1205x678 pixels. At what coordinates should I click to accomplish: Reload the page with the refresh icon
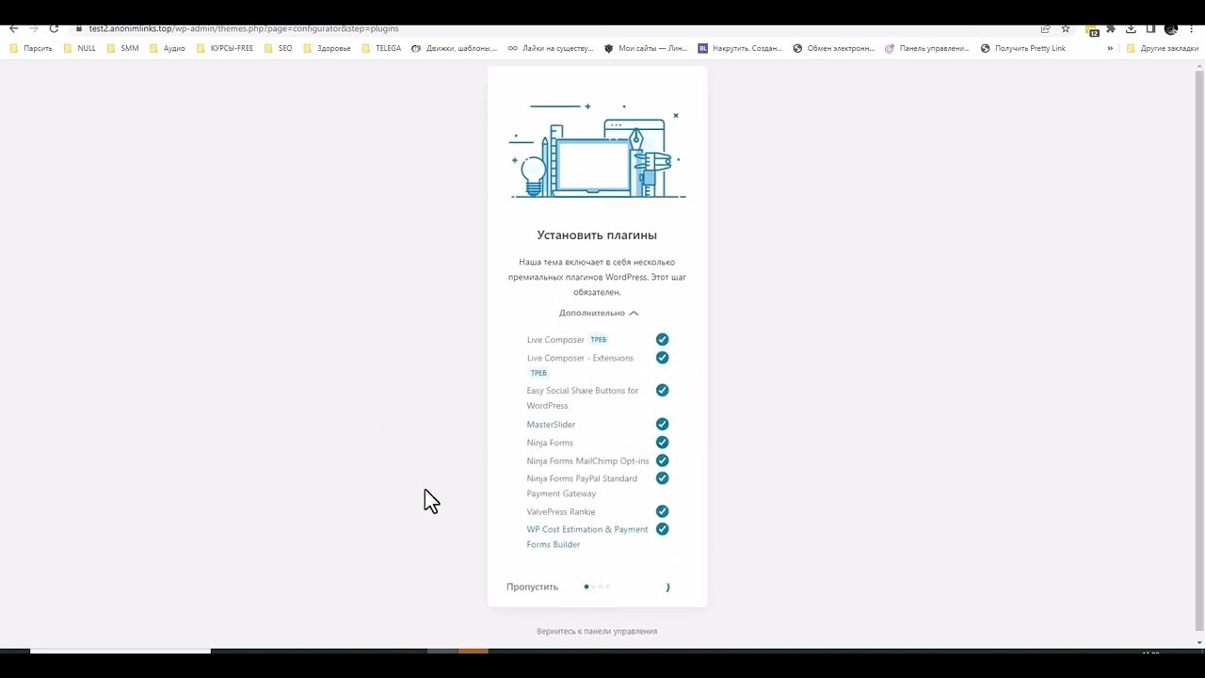click(x=54, y=28)
